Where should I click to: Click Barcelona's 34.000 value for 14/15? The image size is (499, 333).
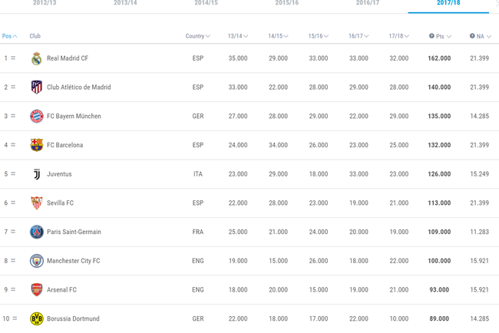click(x=278, y=145)
